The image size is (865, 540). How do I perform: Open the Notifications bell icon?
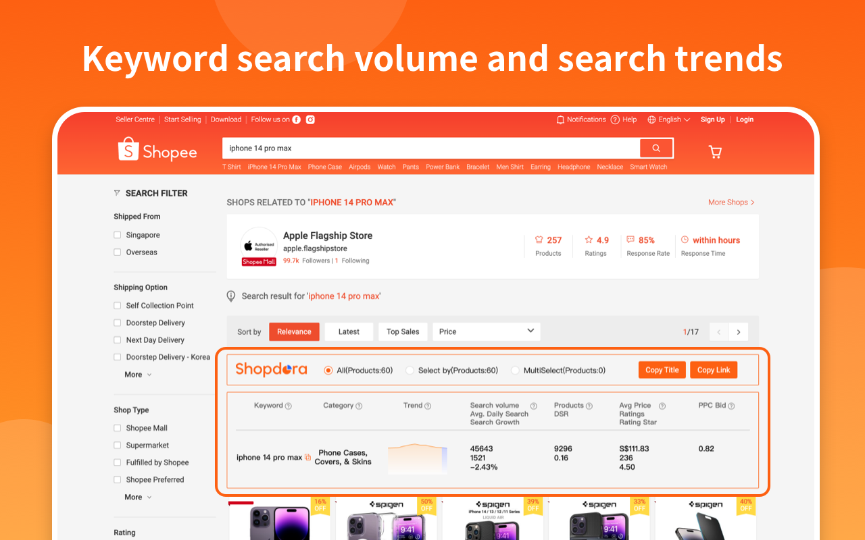(x=560, y=119)
